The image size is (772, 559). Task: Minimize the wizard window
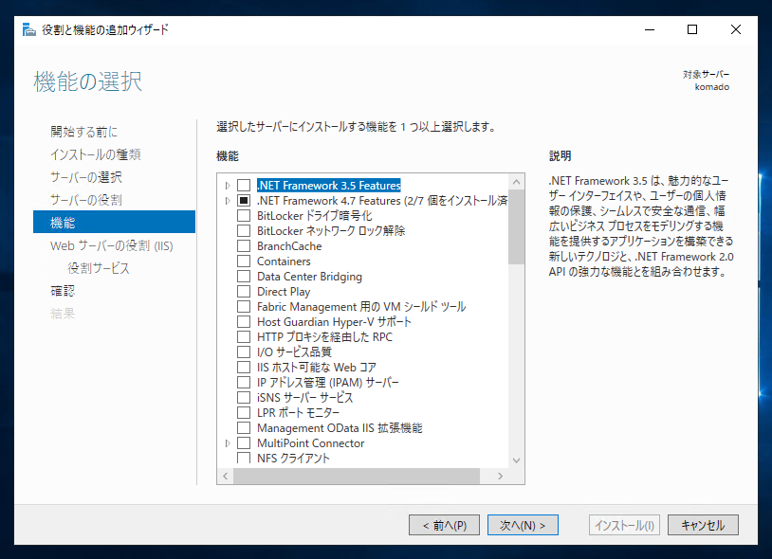(x=650, y=29)
